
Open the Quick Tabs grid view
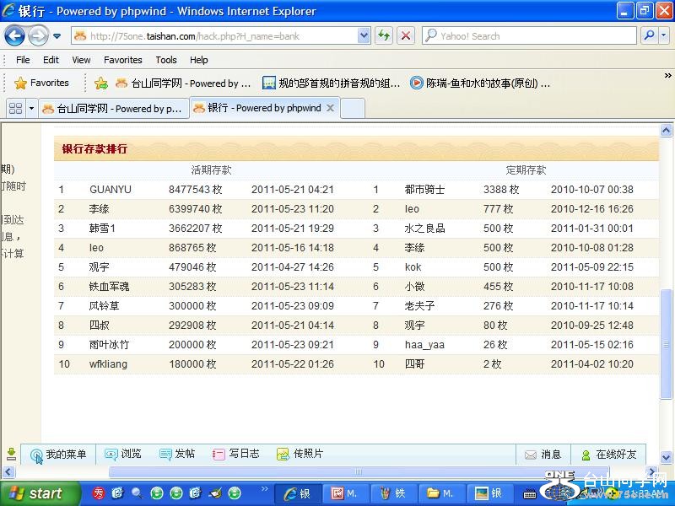point(14,108)
